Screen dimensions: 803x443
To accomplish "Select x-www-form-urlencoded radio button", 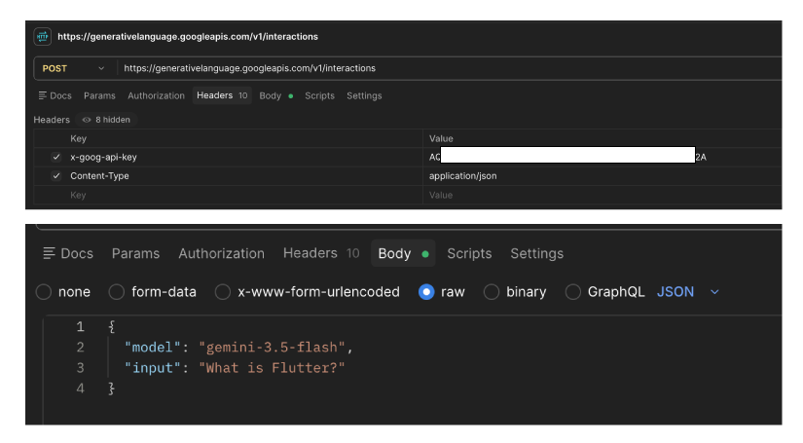I will [223, 292].
